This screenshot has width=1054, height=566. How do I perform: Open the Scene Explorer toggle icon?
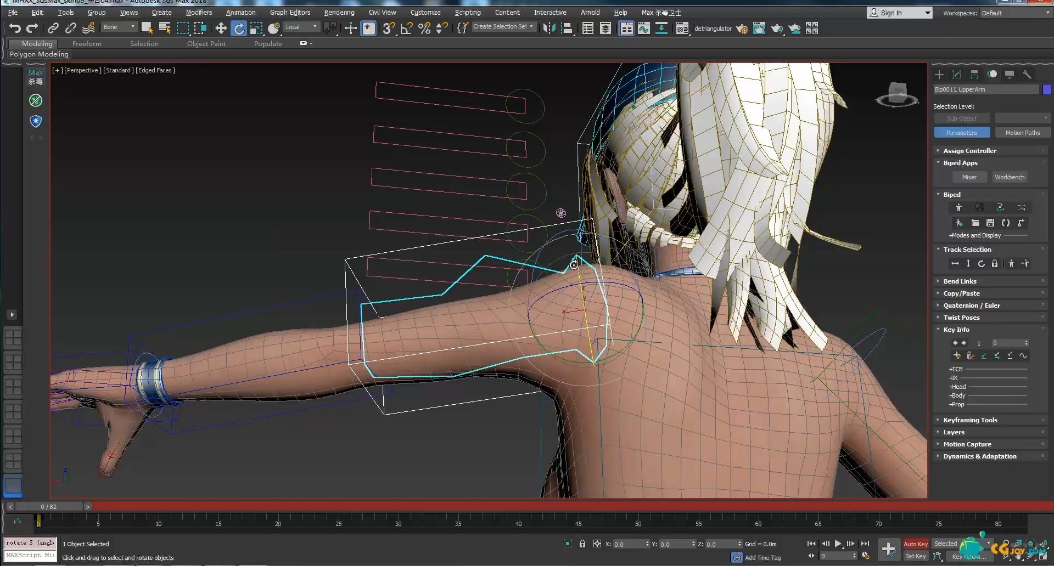tap(588, 29)
